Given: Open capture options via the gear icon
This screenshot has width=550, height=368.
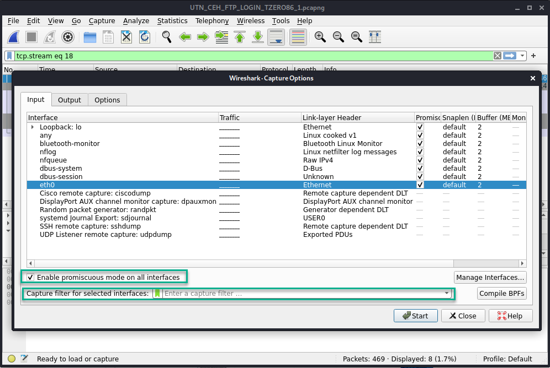Looking at the screenshot, I should pyautogui.click(x=68, y=37).
